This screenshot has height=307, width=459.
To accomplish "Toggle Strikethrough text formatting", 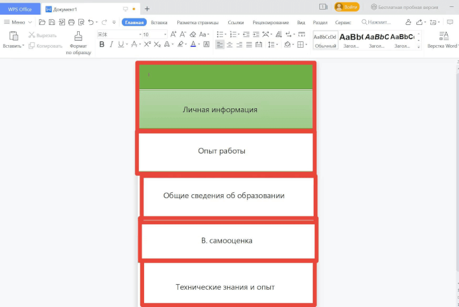I will click(134, 45).
